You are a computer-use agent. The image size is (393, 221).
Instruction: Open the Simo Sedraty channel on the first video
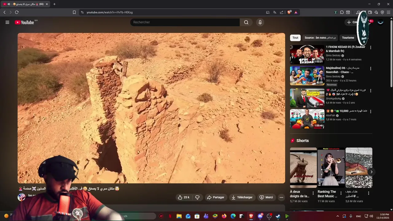(x=333, y=56)
